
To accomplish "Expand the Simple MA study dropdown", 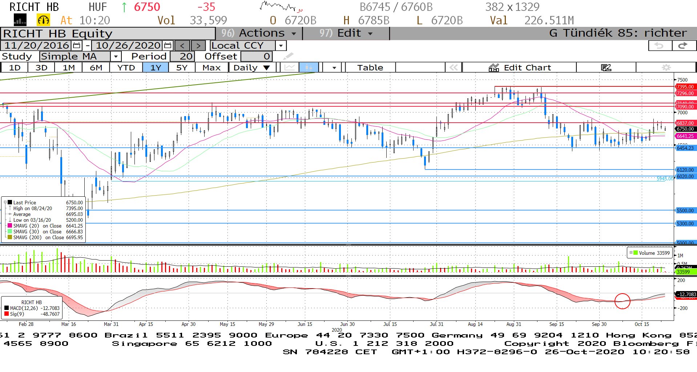I will pyautogui.click(x=116, y=56).
